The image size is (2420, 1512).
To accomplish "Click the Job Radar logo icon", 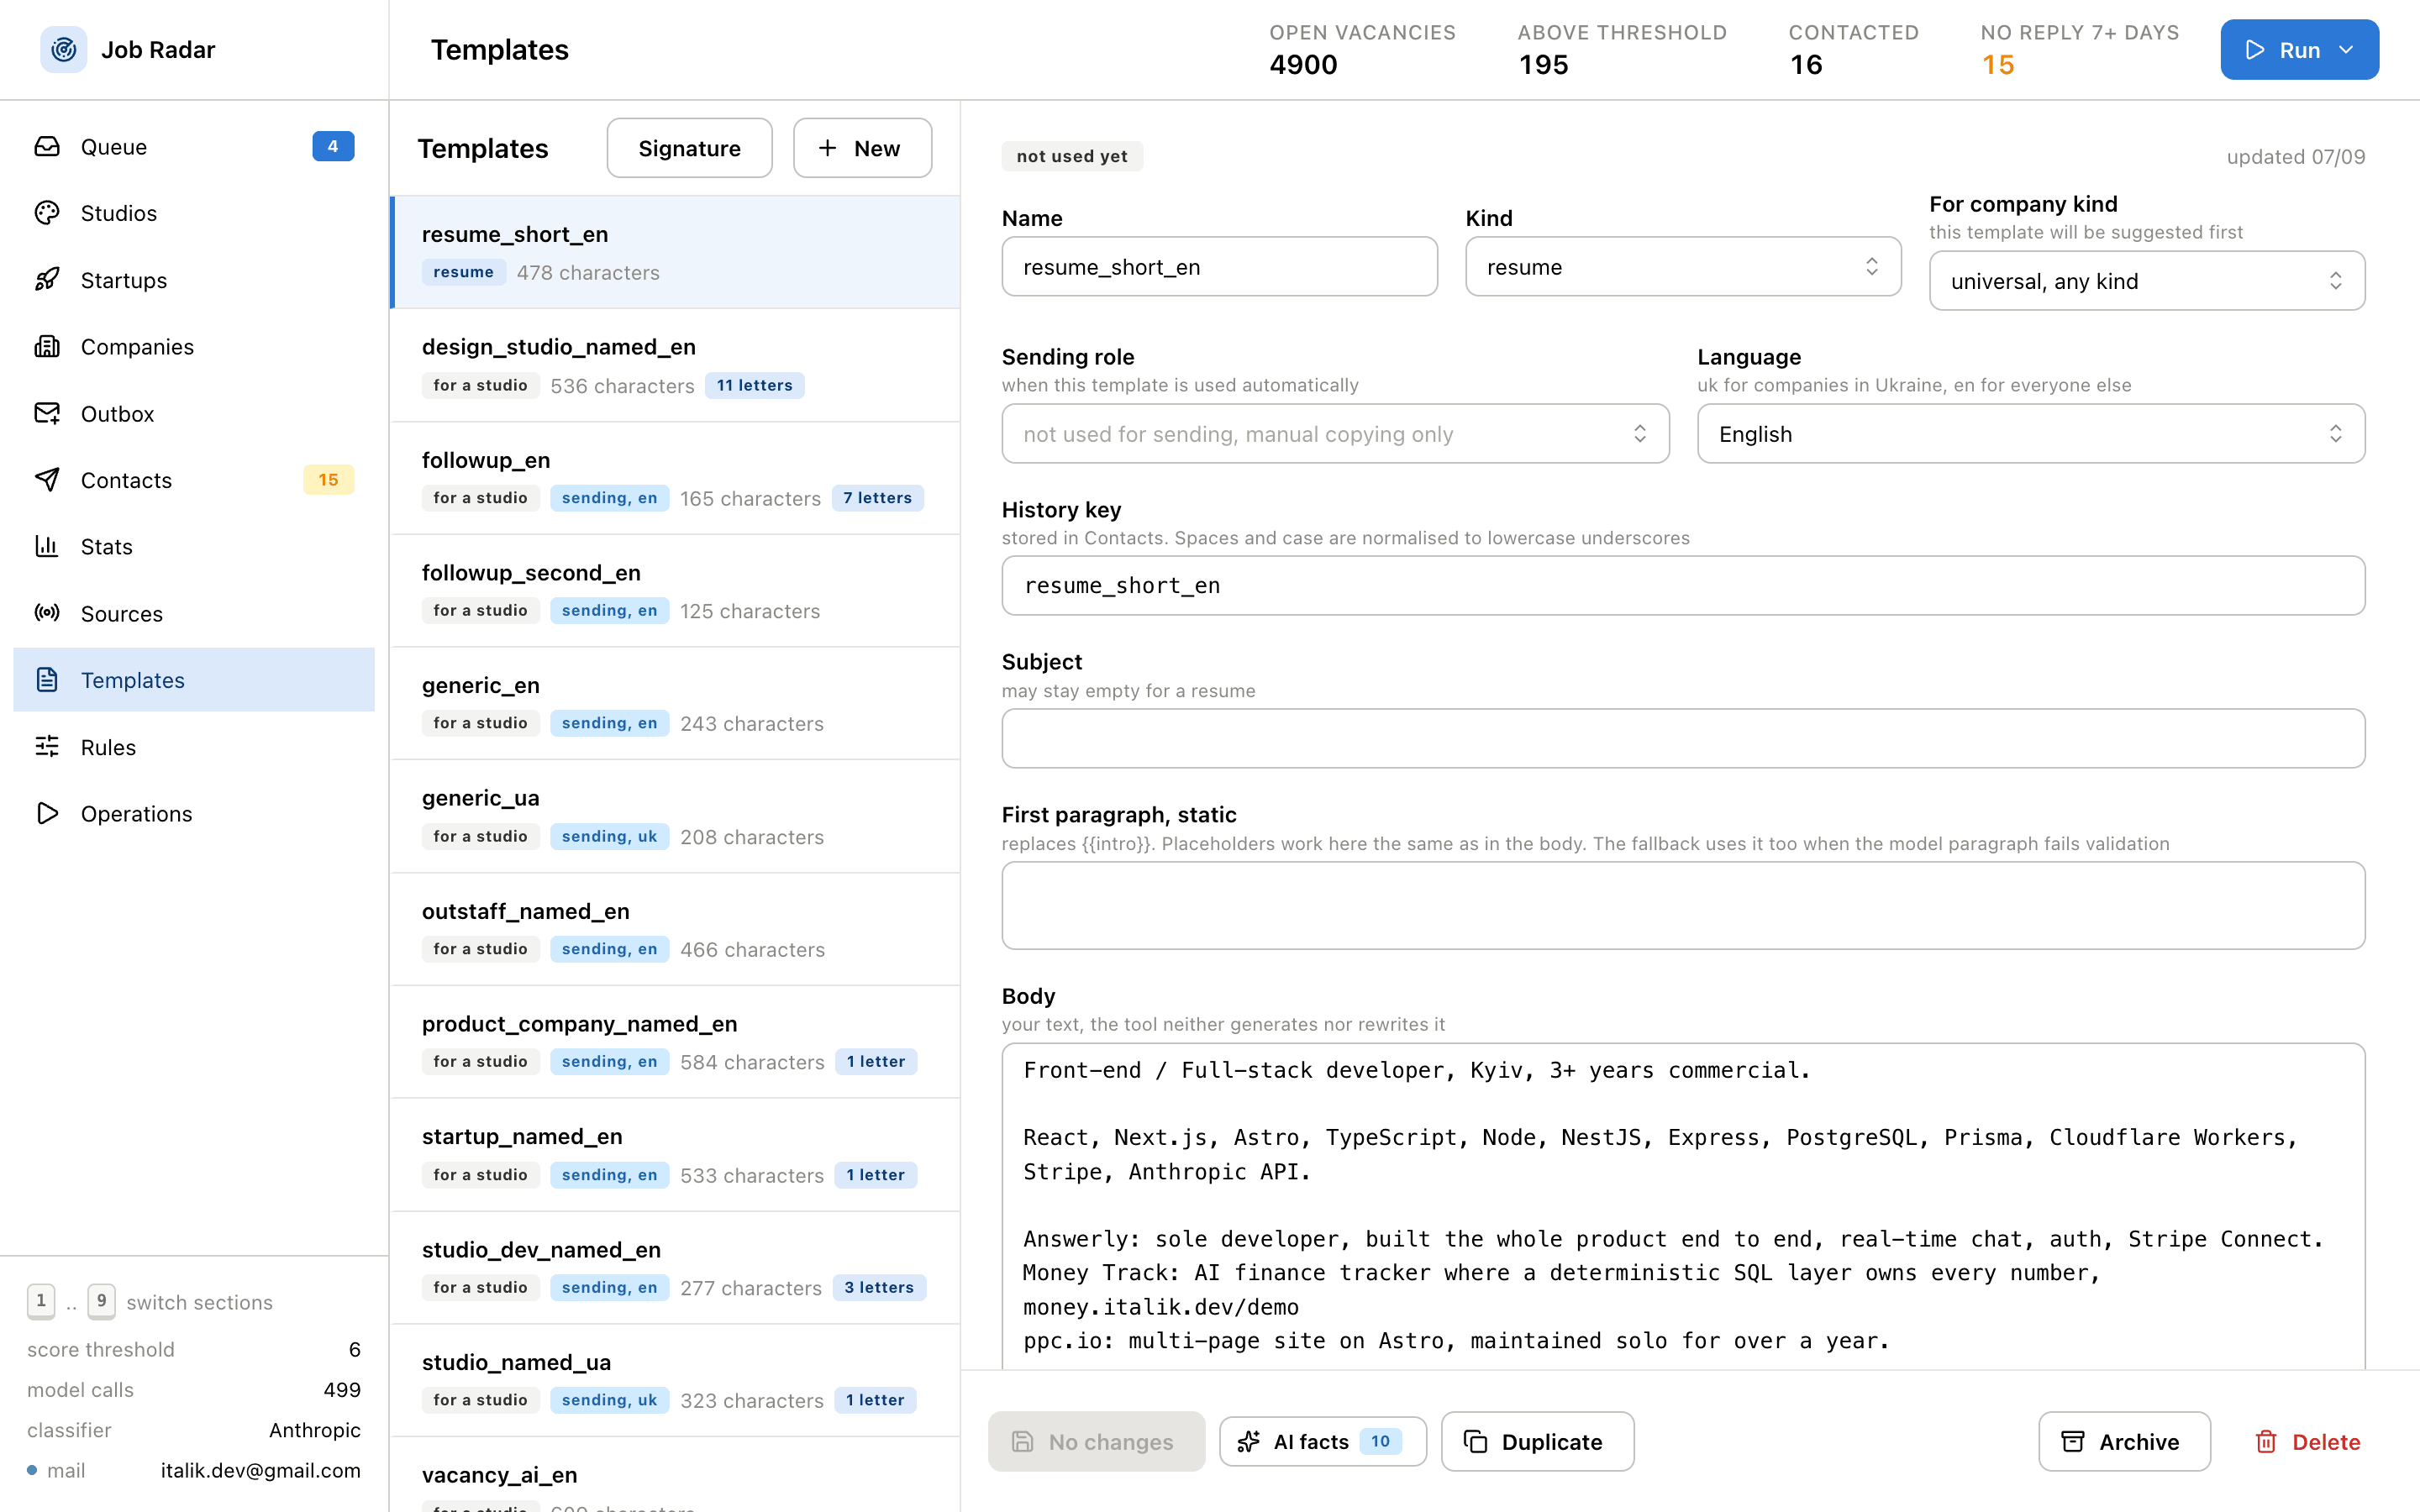I will click(63, 49).
